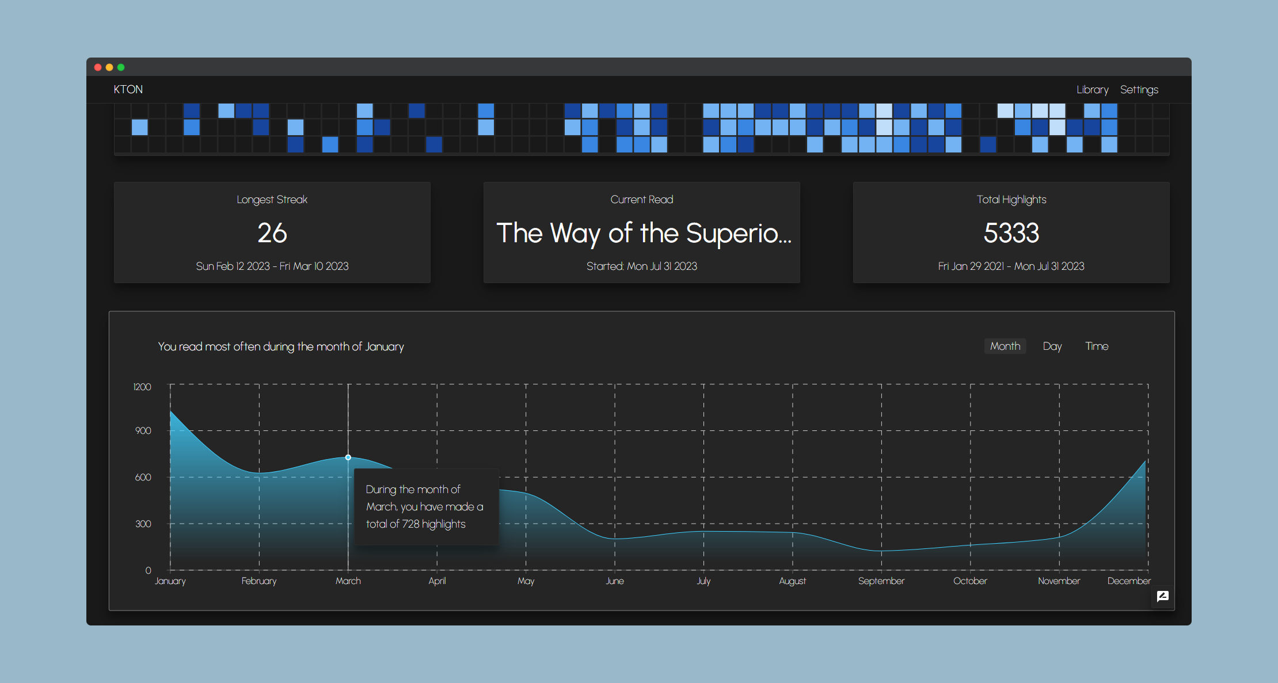Screen dimensions: 1278x683
Task: Click the Longest Streak card
Action: pyautogui.click(x=272, y=232)
